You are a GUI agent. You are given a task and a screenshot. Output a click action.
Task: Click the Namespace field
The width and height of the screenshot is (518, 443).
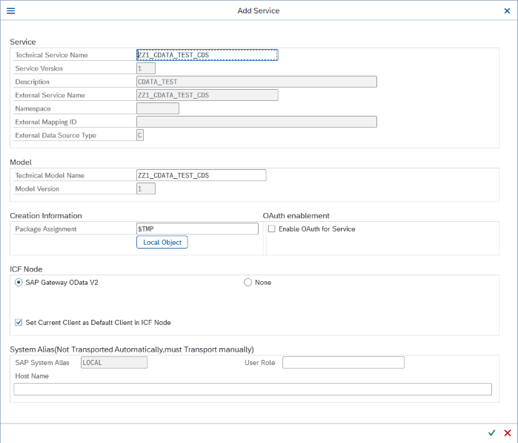(158, 108)
